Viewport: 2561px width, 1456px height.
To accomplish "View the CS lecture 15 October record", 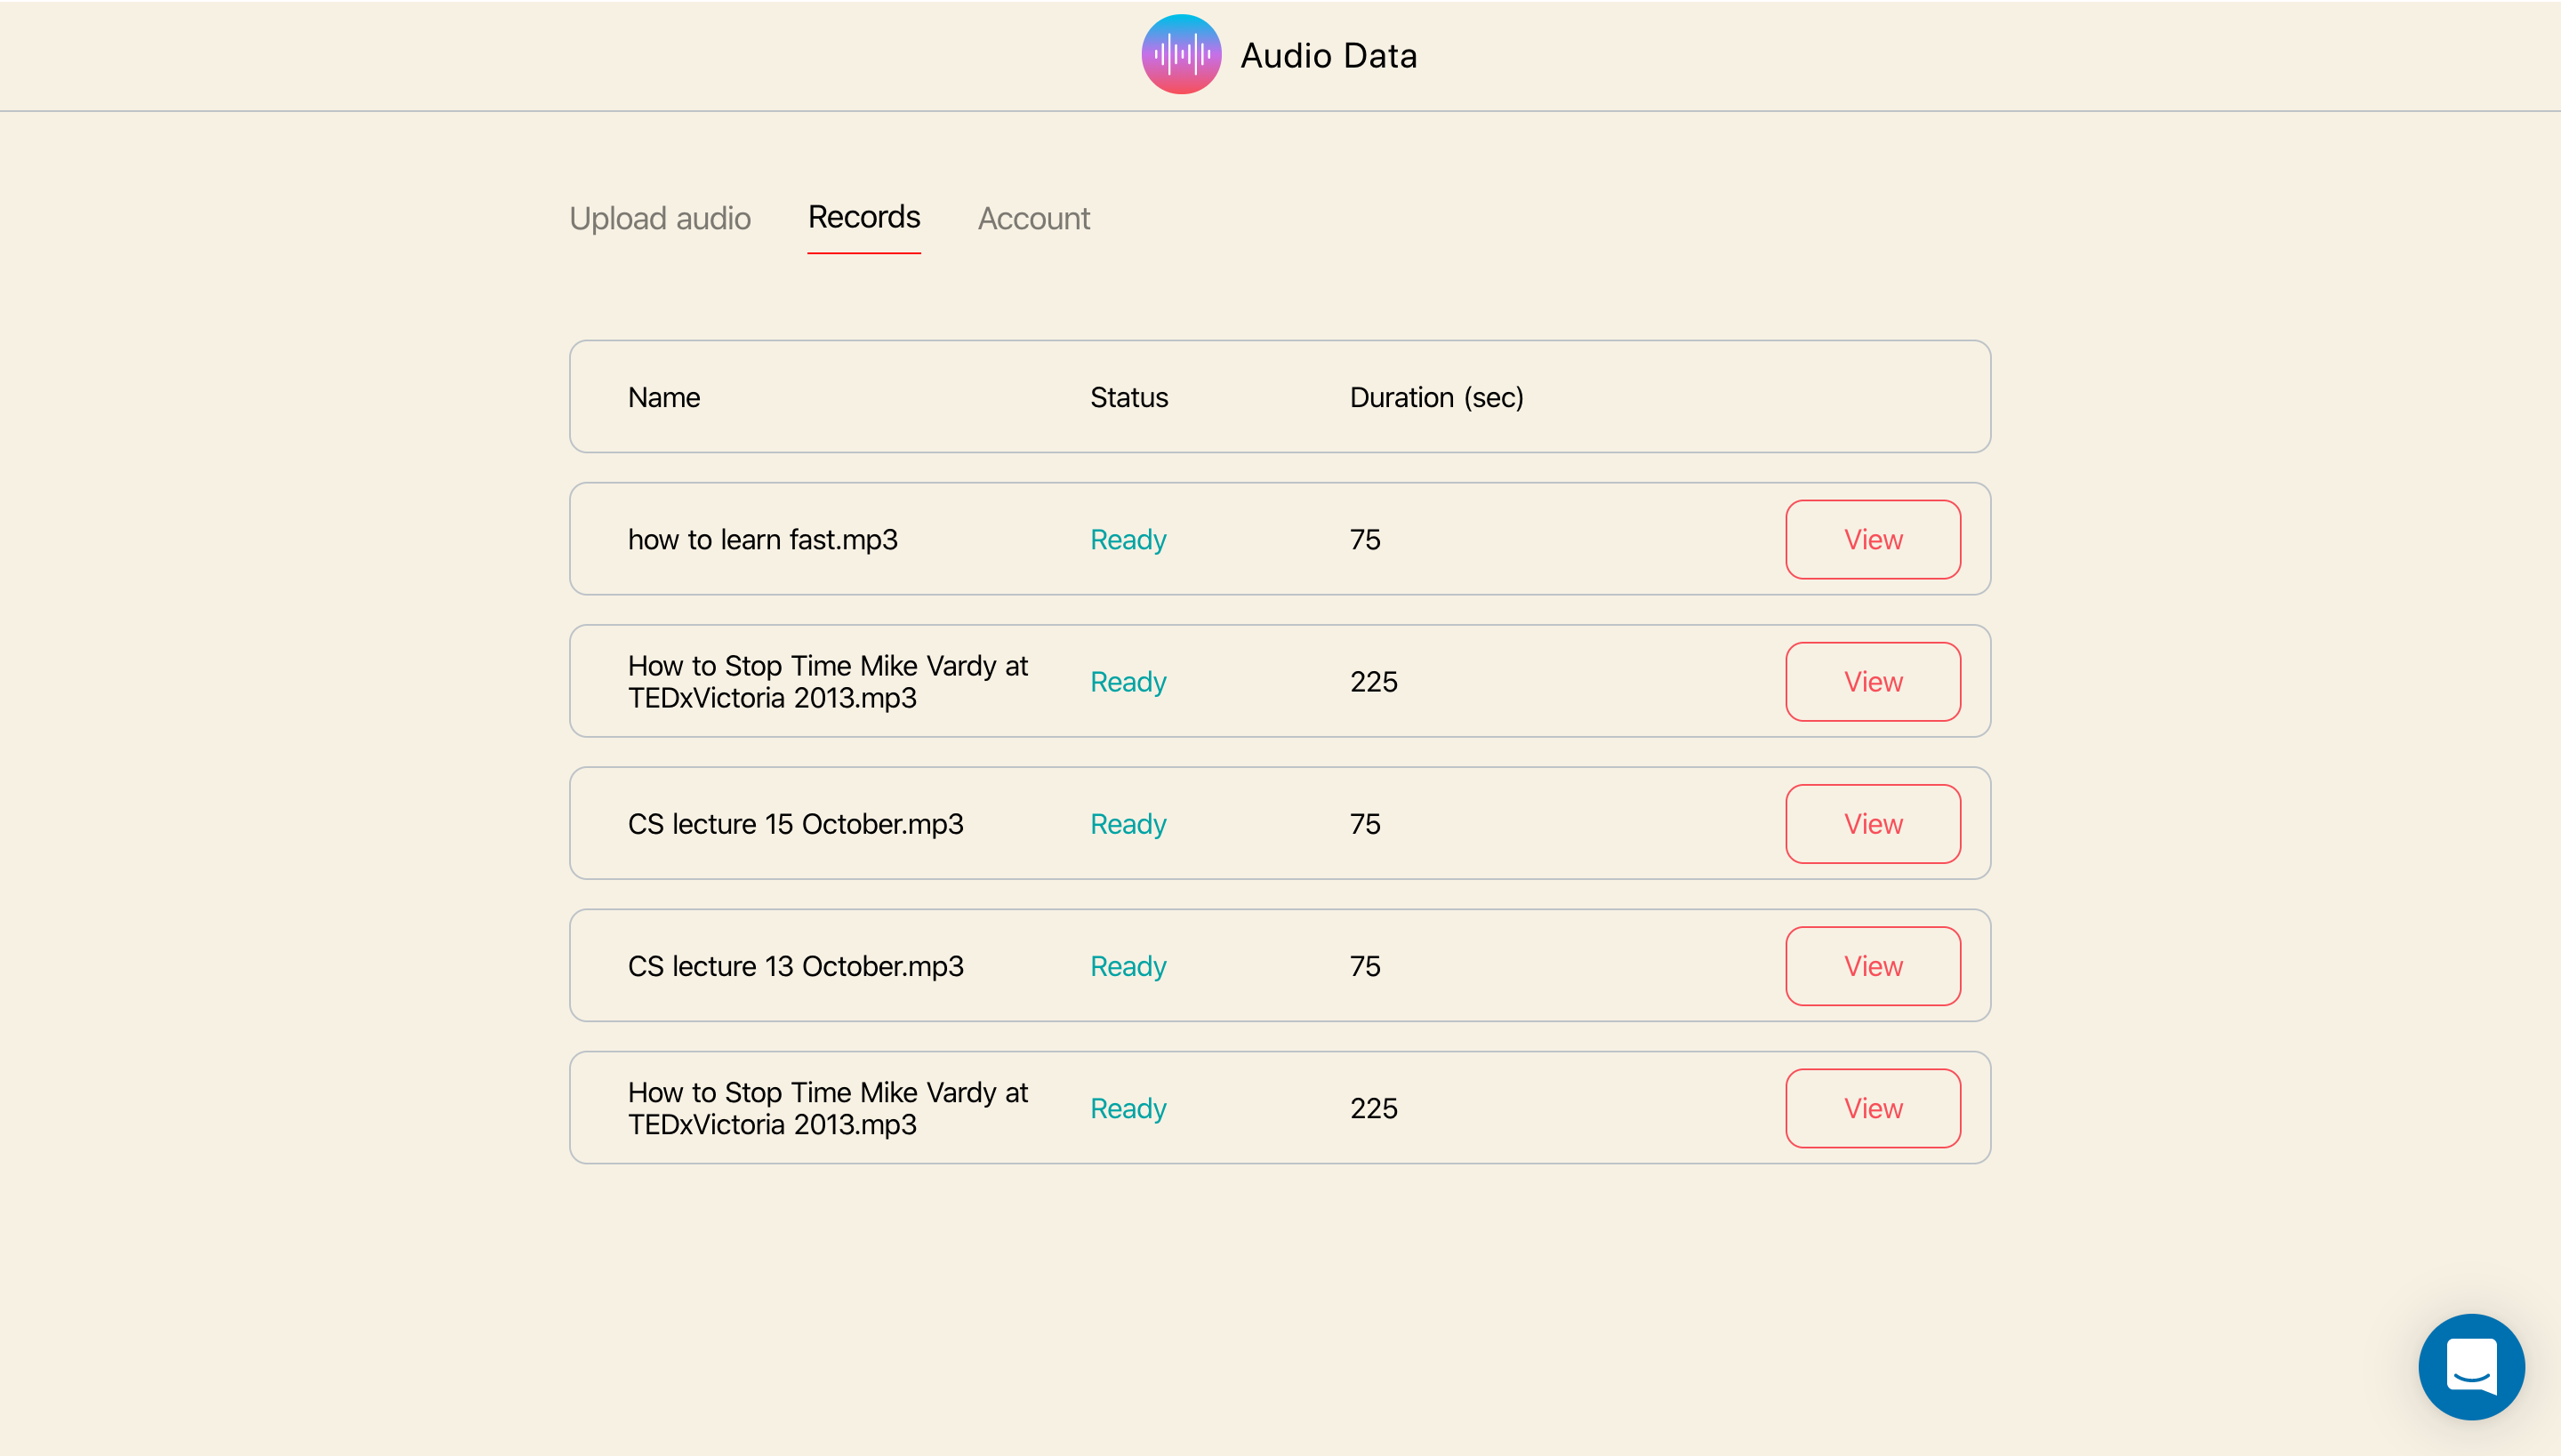I will [1872, 824].
